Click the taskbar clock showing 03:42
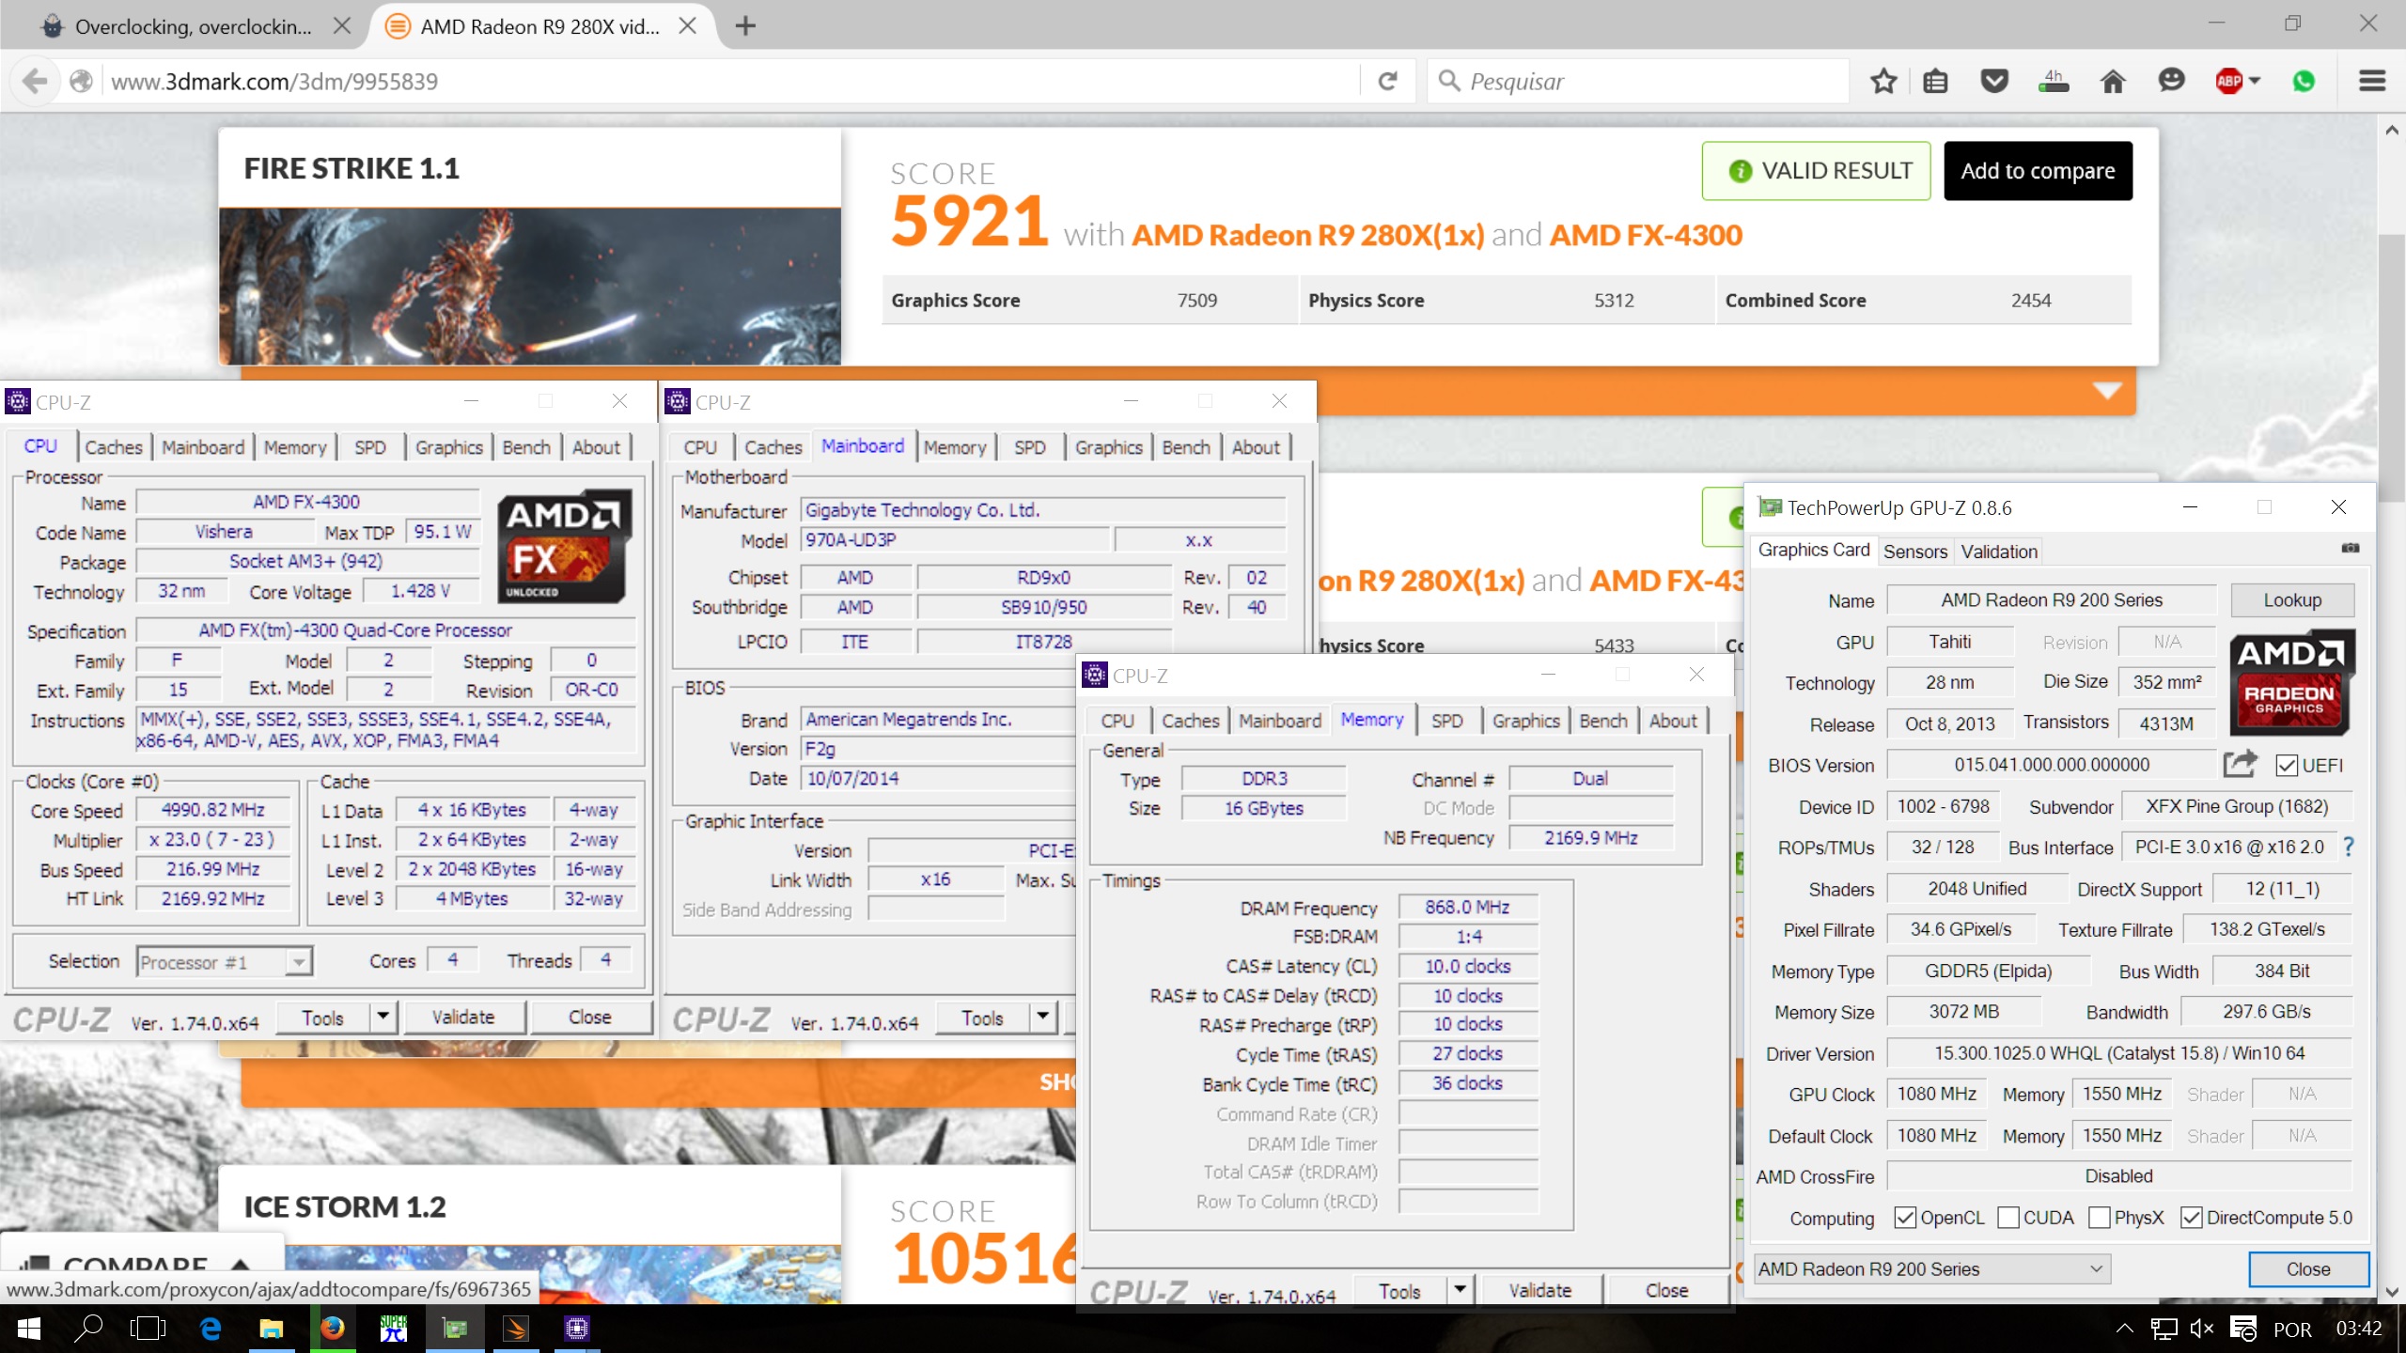This screenshot has height=1353, width=2406. (x=2359, y=1329)
